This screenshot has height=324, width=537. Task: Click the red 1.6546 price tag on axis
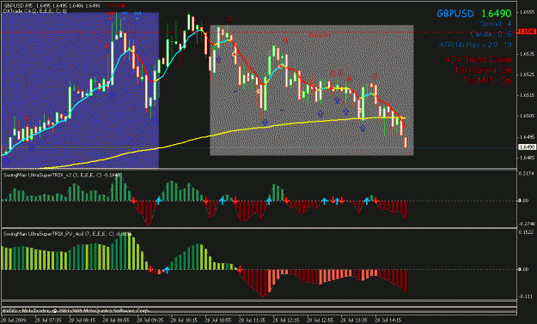tap(527, 32)
